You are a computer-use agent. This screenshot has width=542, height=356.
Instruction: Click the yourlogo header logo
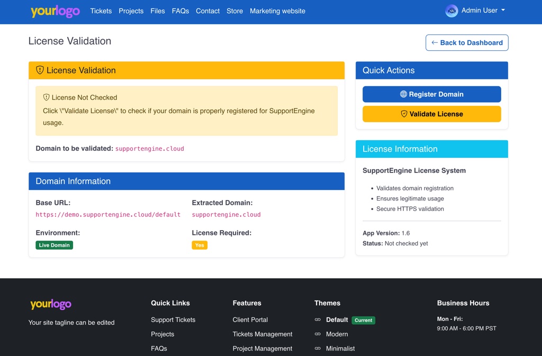pyautogui.click(x=55, y=11)
